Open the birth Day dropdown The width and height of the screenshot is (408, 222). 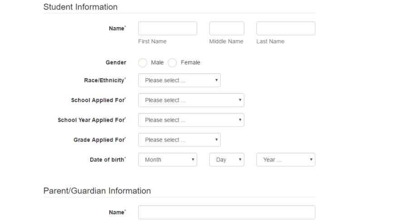pos(226,160)
